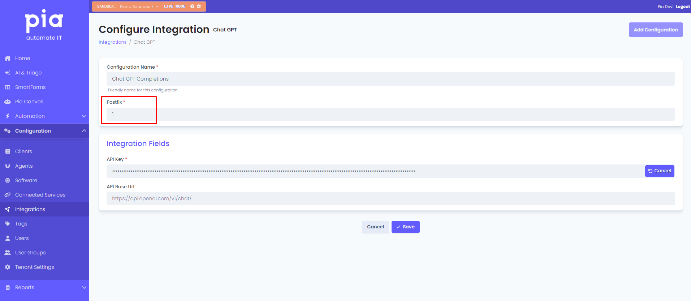
Task: Click the pia automate IT logo
Action: tap(44, 25)
